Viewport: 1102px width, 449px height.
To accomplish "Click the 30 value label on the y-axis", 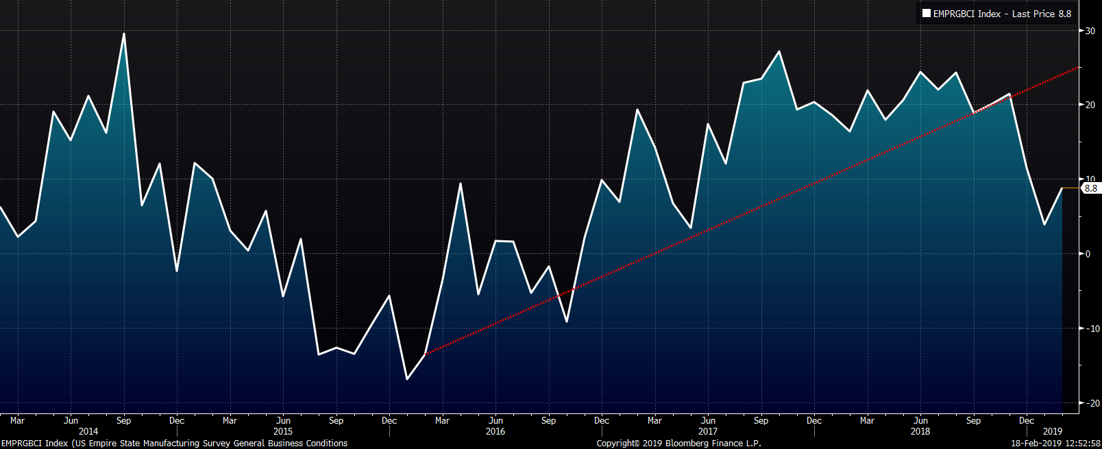I will tap(1090, 31).
